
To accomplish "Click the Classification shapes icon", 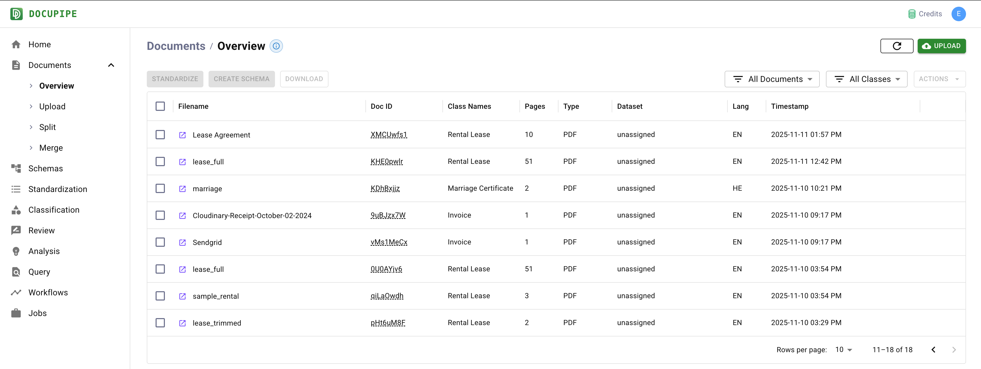I will (x=16, y=210).
